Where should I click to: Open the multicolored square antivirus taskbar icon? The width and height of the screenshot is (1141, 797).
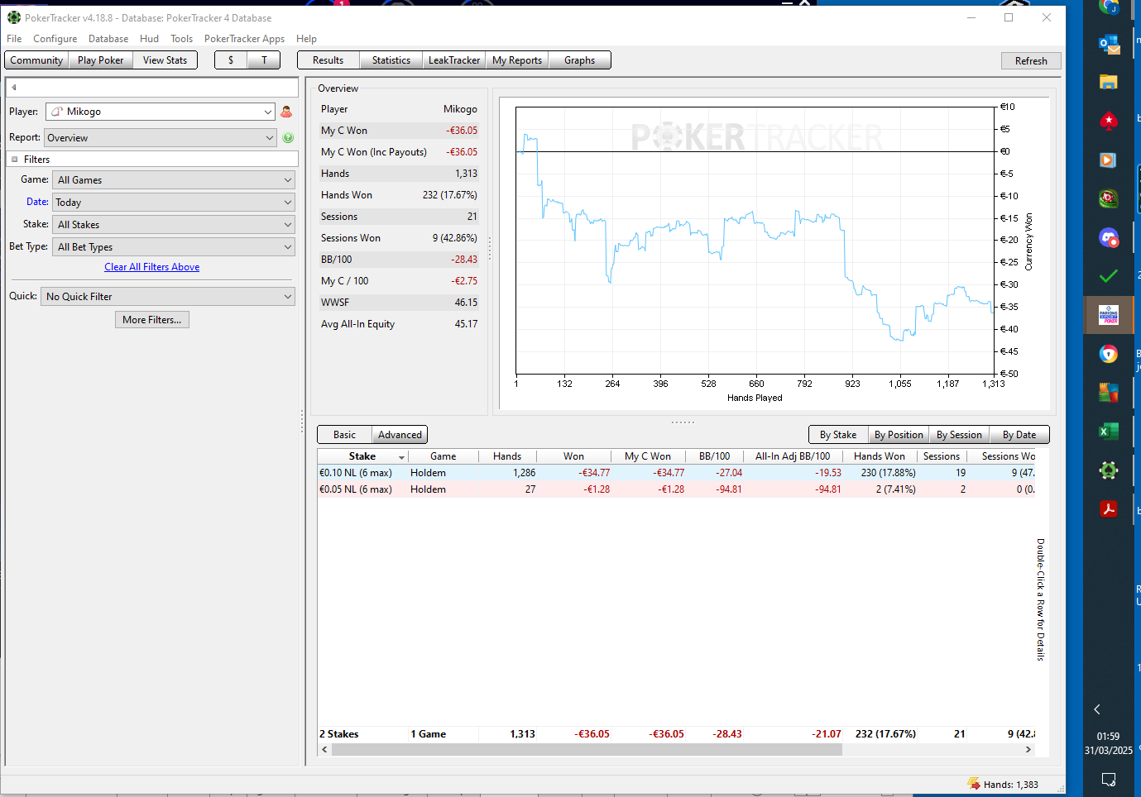1109,393
